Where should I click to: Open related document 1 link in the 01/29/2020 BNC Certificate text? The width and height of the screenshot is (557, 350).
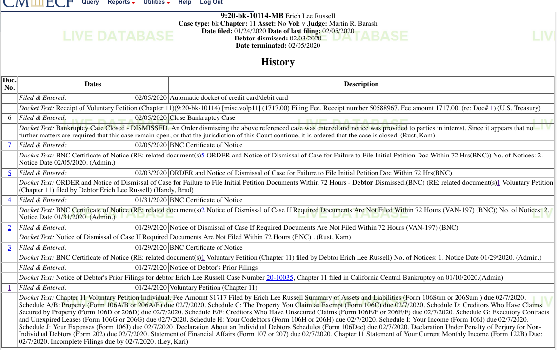pos(203,258)
